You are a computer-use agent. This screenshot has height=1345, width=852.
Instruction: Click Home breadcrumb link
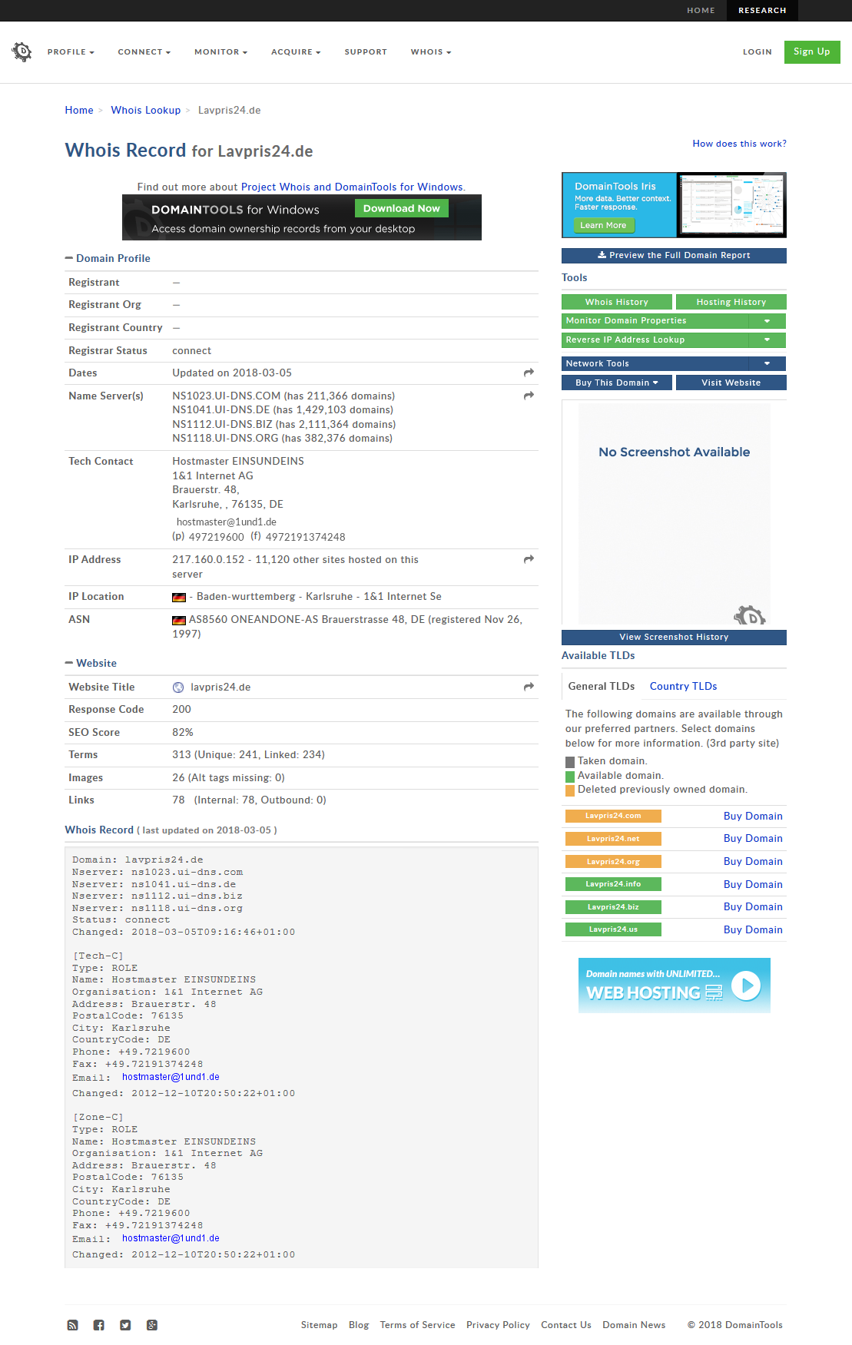click(79, 111)
